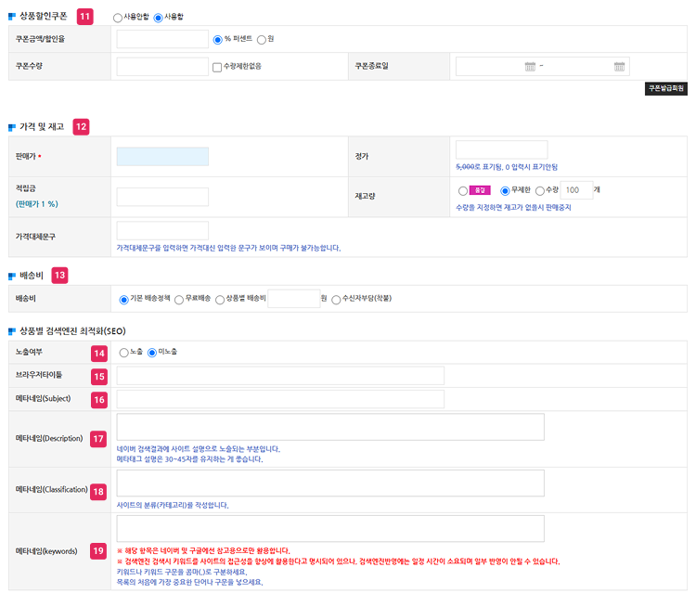This screenshot has height=606, width=696.
Task: Click the 가격대체문구 input field
Action: (x=162, y=230)
